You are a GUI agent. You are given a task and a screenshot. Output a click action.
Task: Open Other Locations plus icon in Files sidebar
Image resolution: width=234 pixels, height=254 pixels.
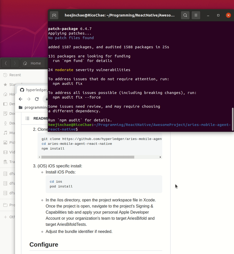tap(5, 217)
